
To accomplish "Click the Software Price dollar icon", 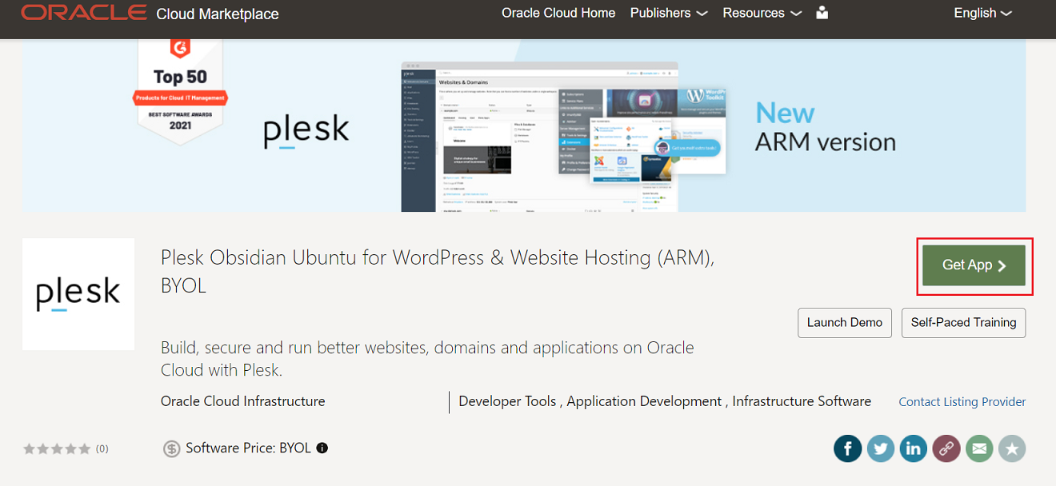I will coord(171,448).
